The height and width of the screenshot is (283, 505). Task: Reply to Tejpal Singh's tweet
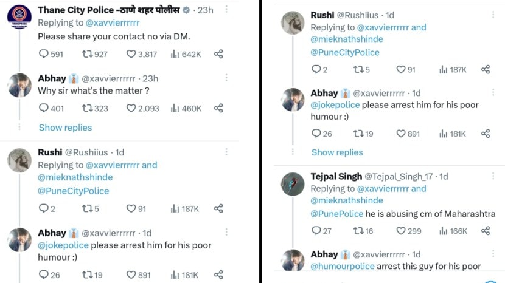pos(316,231)
